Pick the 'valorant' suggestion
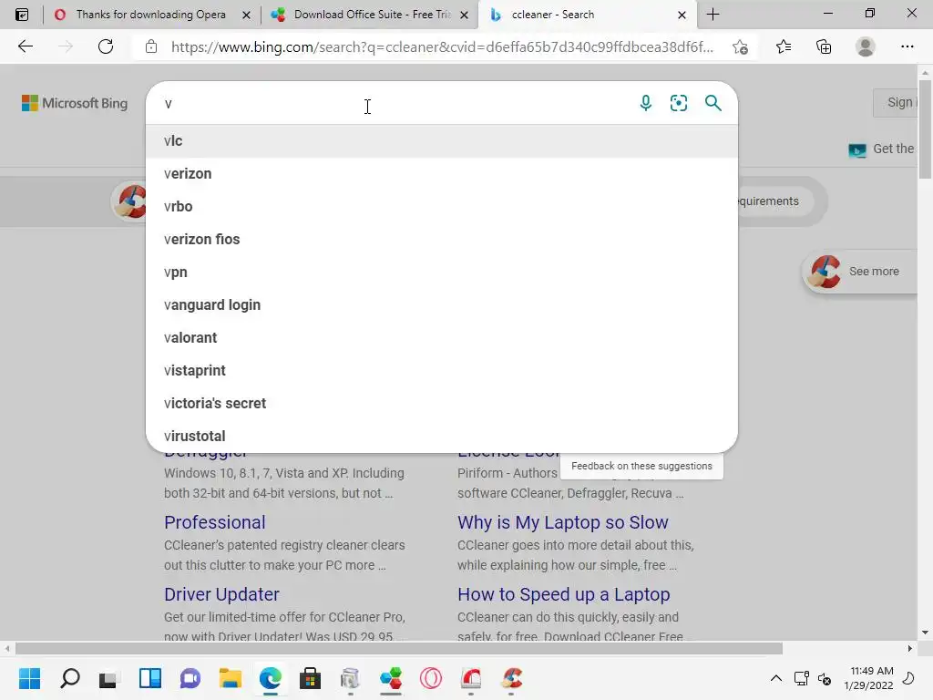The image size is (933, 700). pyautogui.click(x=442, y=337)
